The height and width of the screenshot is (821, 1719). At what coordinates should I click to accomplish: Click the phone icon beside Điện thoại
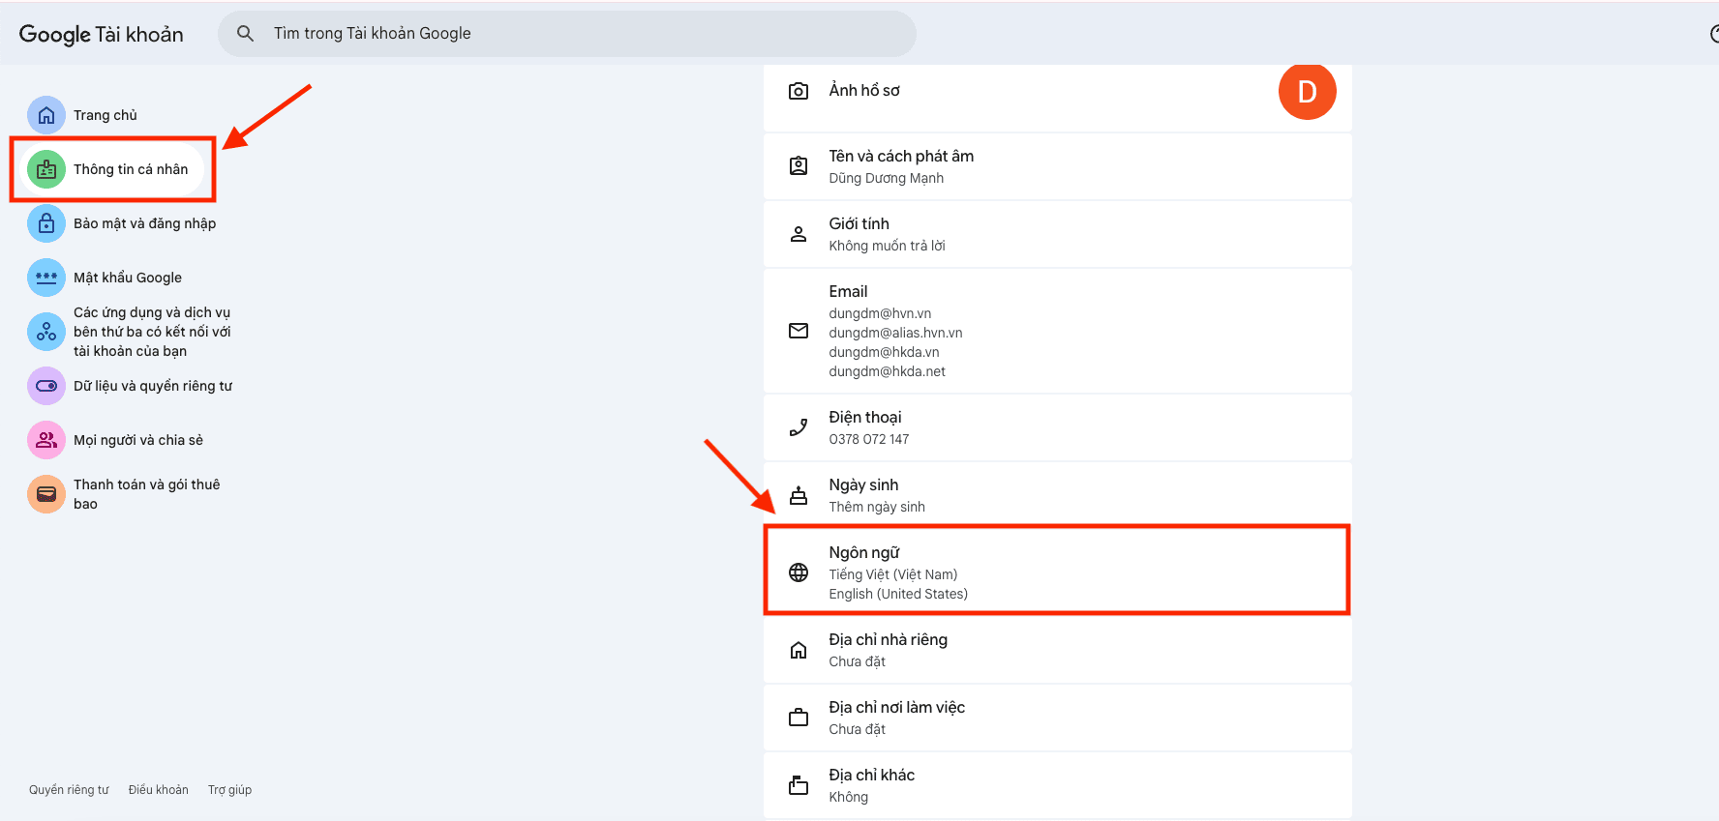(799, 427)
